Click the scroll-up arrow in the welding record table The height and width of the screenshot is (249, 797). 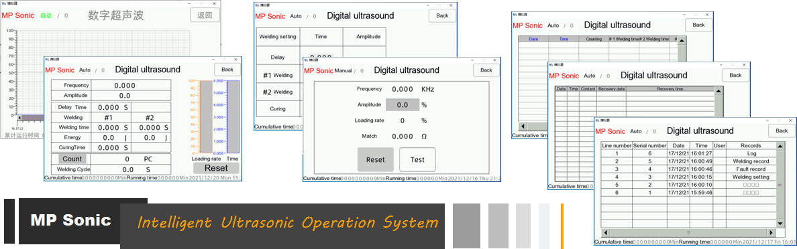coord(682,40)
